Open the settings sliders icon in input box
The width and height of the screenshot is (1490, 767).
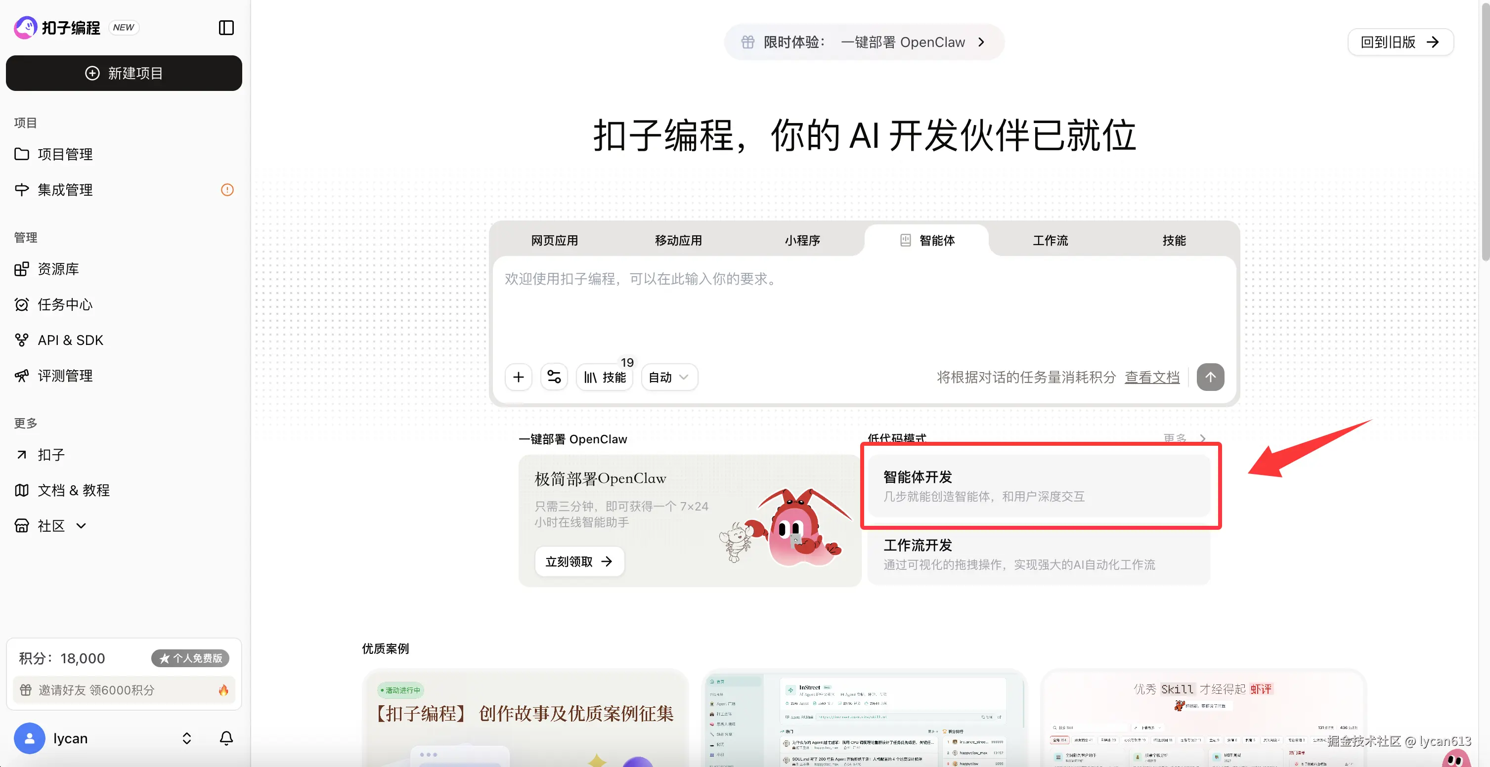click(x=554, y=377)
